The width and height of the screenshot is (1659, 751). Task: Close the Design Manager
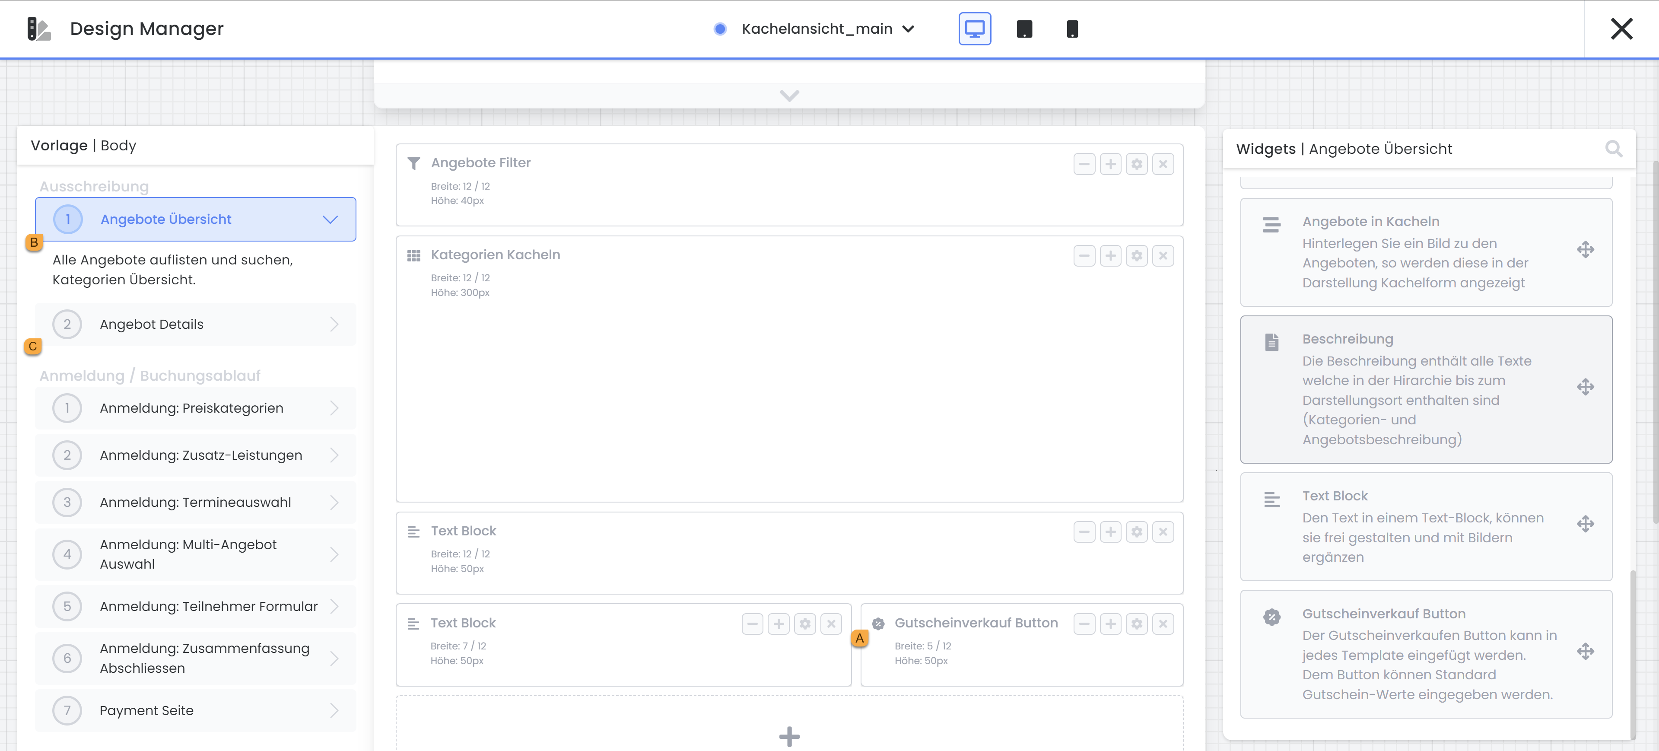pyautogui.click(x=1621, y=29)
